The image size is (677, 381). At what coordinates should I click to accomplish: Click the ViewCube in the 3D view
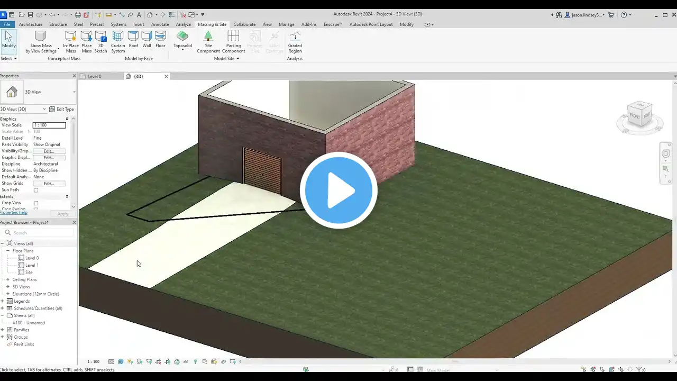640,115
